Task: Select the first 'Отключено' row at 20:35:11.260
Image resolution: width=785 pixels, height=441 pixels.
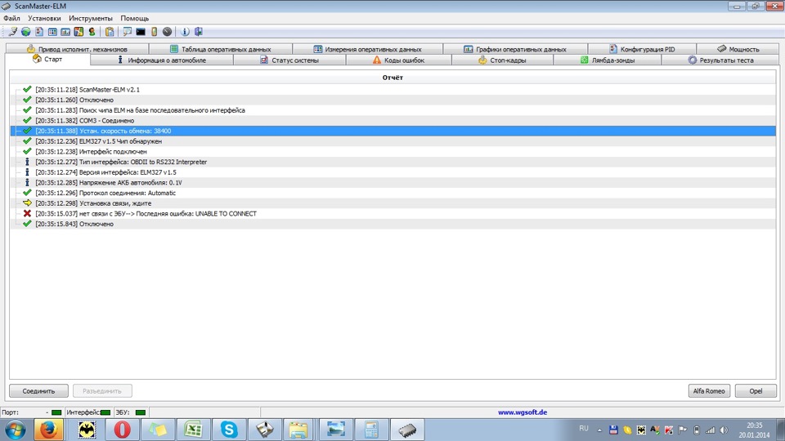Action: coord(393,100)
